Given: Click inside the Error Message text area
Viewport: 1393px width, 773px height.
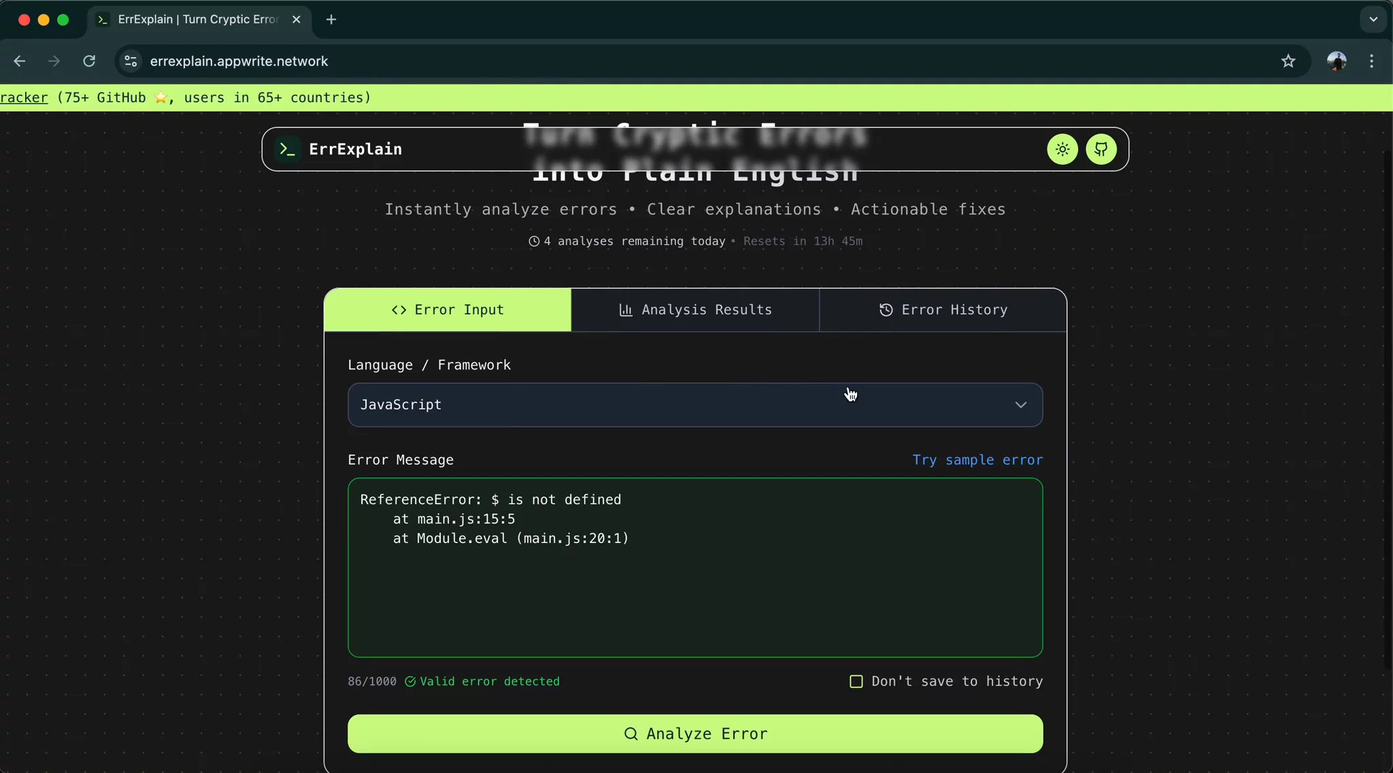Looking at the screenshot, I should [694, 592].
